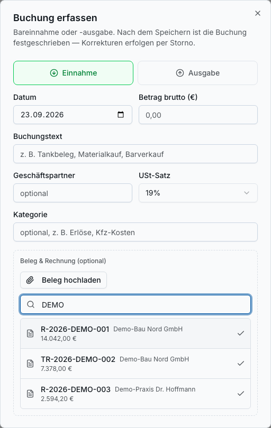
Task: Close the Buchung erfassen dialog
Action: click(258, 13)
